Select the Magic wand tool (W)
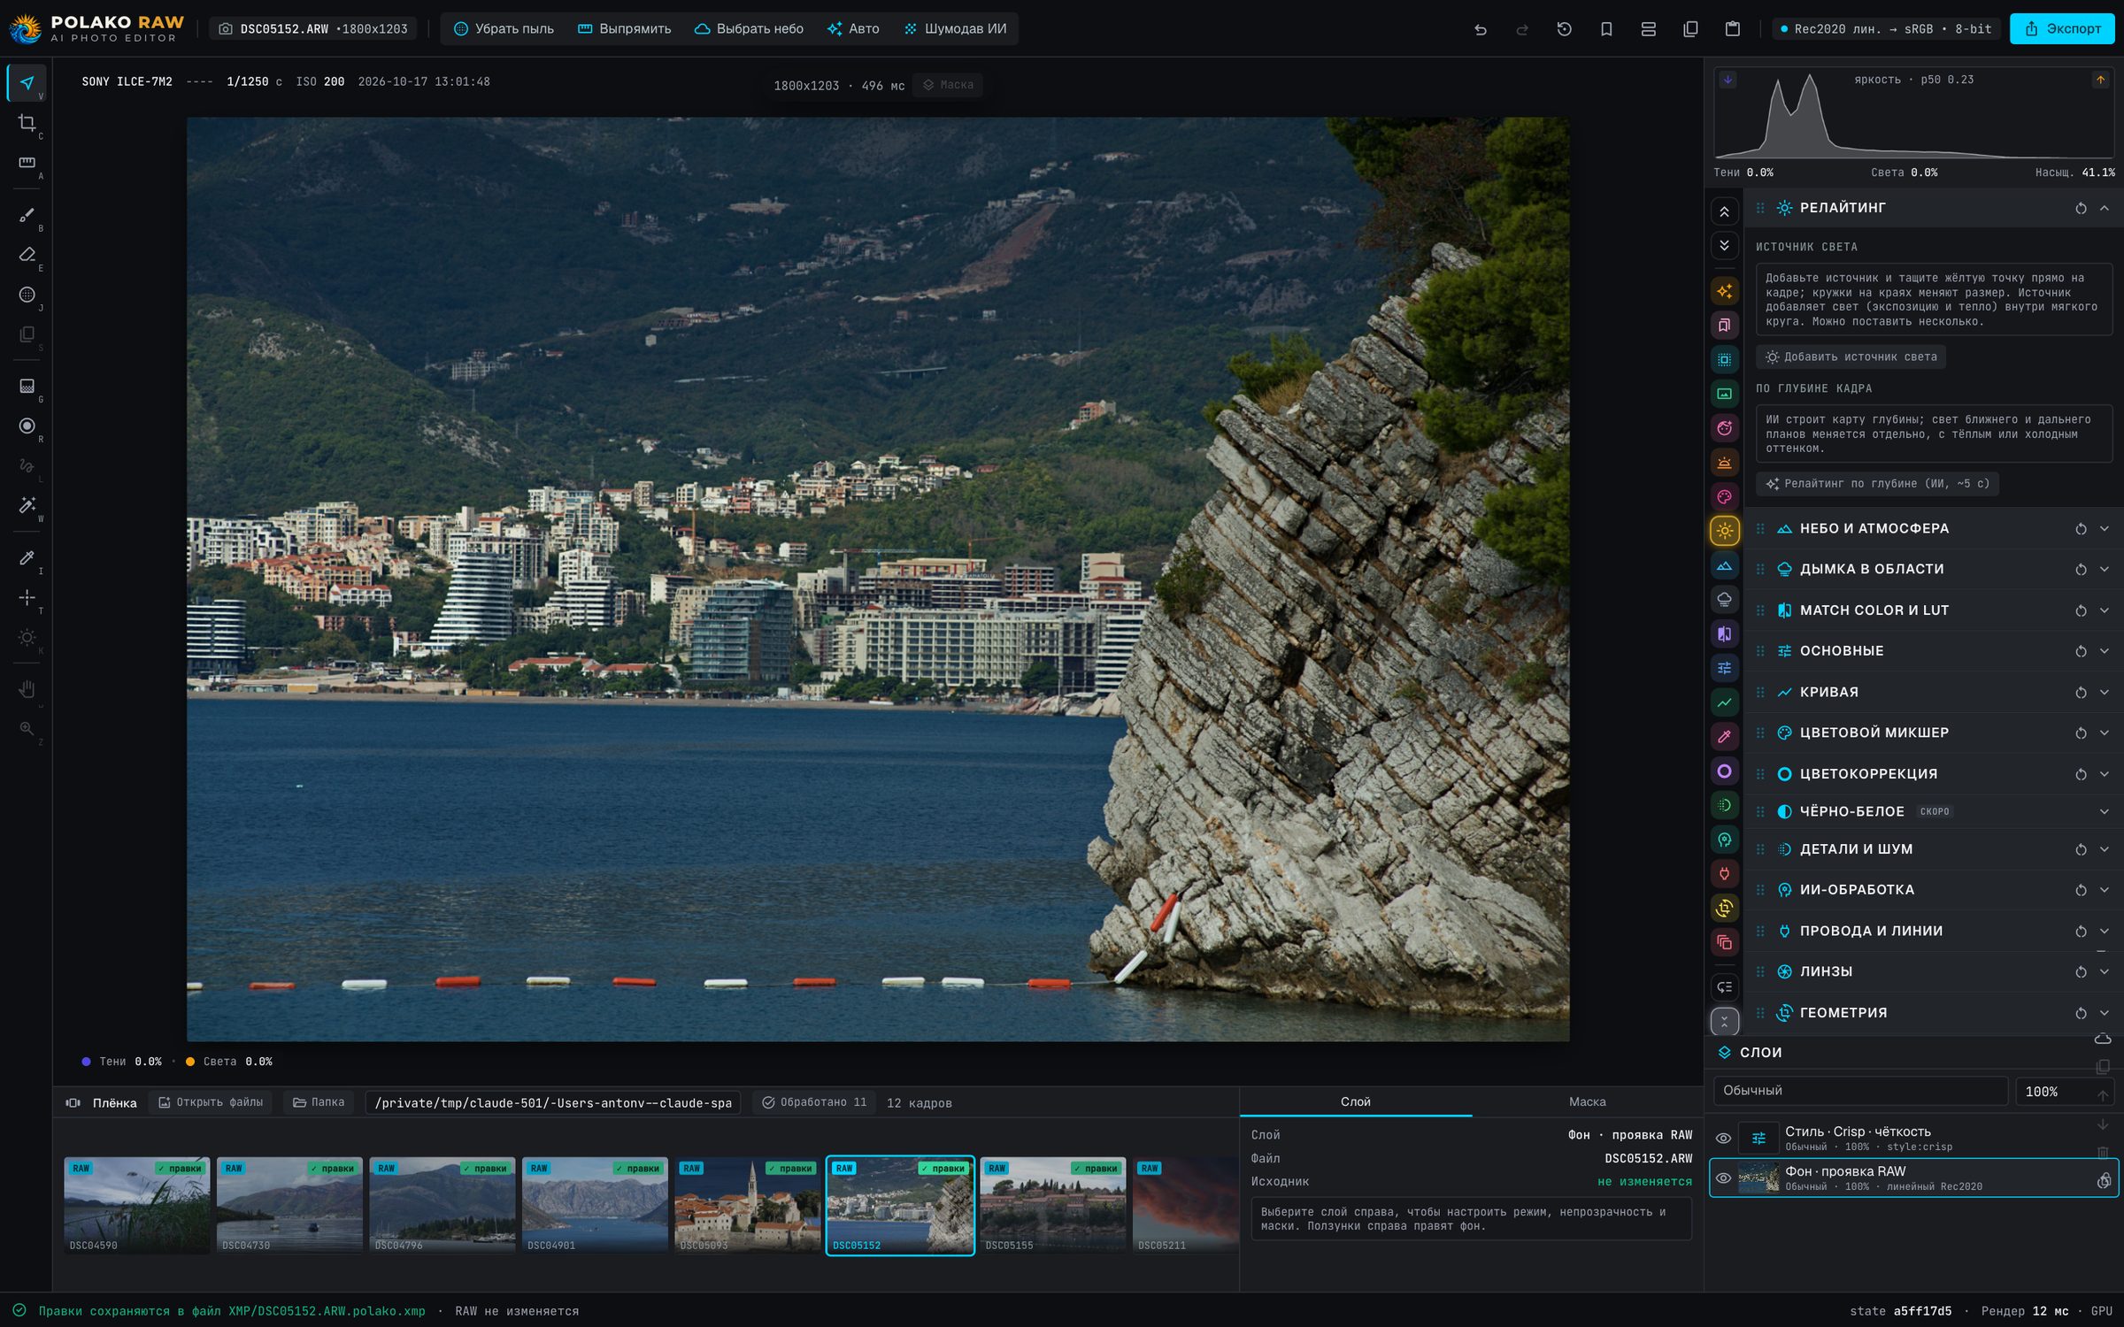This screenshot has width=2124, height=1327. tap(27, 505)
